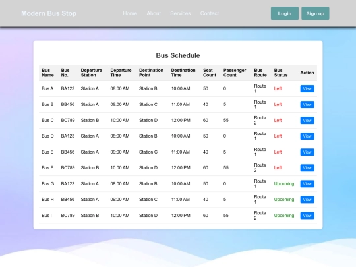Click the Left status in Bus A row

278,88
